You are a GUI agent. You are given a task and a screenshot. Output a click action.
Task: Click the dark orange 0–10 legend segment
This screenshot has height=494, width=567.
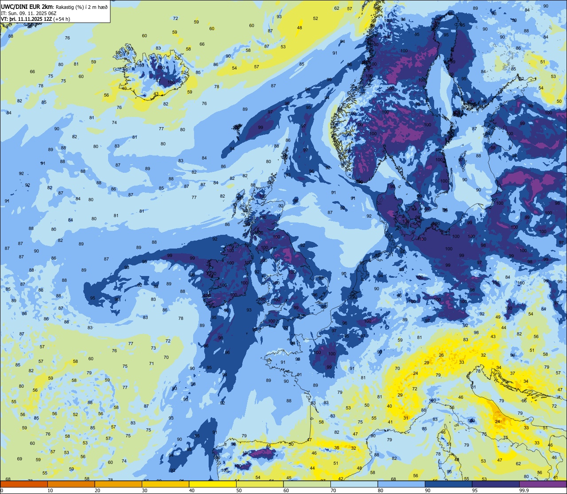coord(24,484)
